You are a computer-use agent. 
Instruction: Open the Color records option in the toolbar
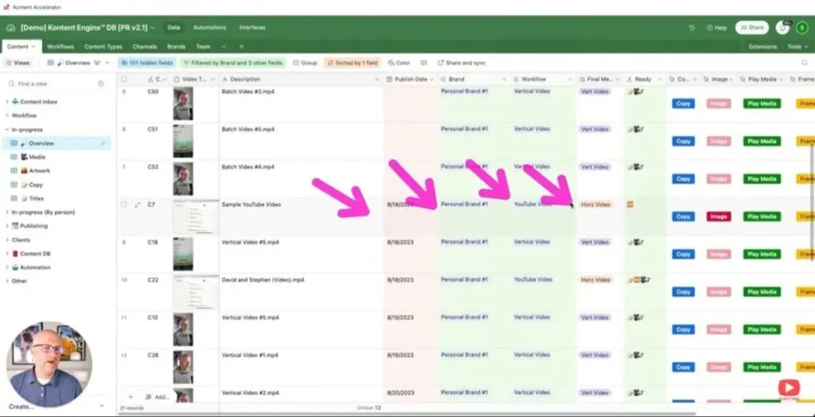tap(399, 63)
